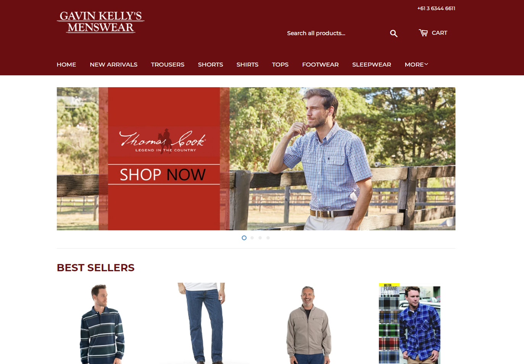The height and width of the screenshot is (364, 524).
Task: Open the FOOTWEAR category
Action: 320,64
